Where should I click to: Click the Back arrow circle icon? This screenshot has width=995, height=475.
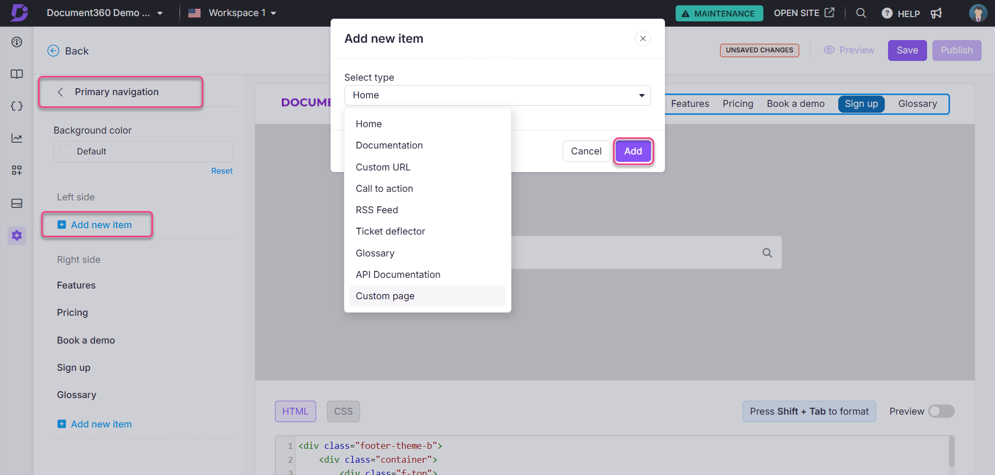[53, 51]
